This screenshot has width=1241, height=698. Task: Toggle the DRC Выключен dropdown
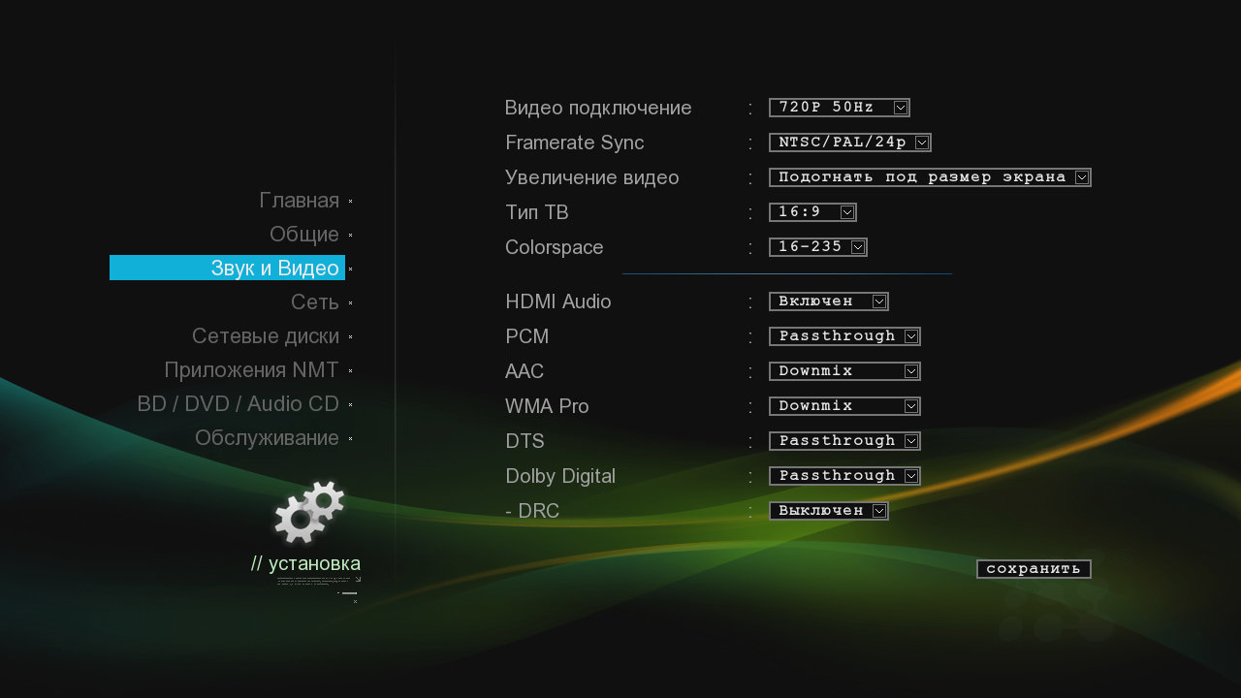click(828, 511)
